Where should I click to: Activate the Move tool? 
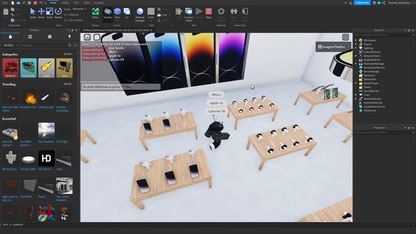41,13
